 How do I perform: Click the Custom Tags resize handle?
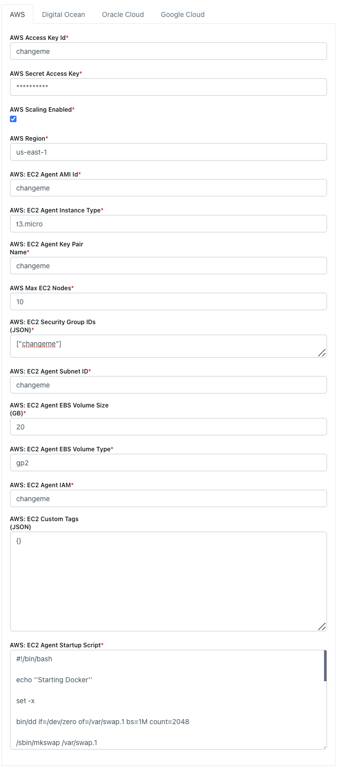[x=322, y=626]
